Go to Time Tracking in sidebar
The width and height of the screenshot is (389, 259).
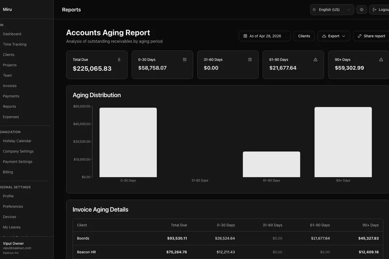tap(15, 44)
